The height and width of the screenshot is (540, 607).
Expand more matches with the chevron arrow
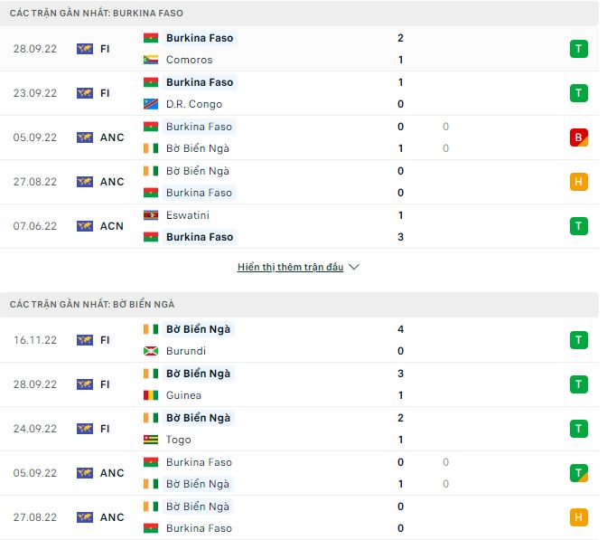coord(354,268)
